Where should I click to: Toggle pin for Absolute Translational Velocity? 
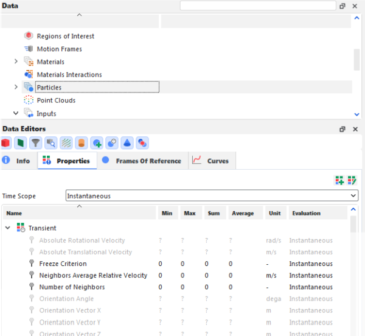(x=32, y=251)
